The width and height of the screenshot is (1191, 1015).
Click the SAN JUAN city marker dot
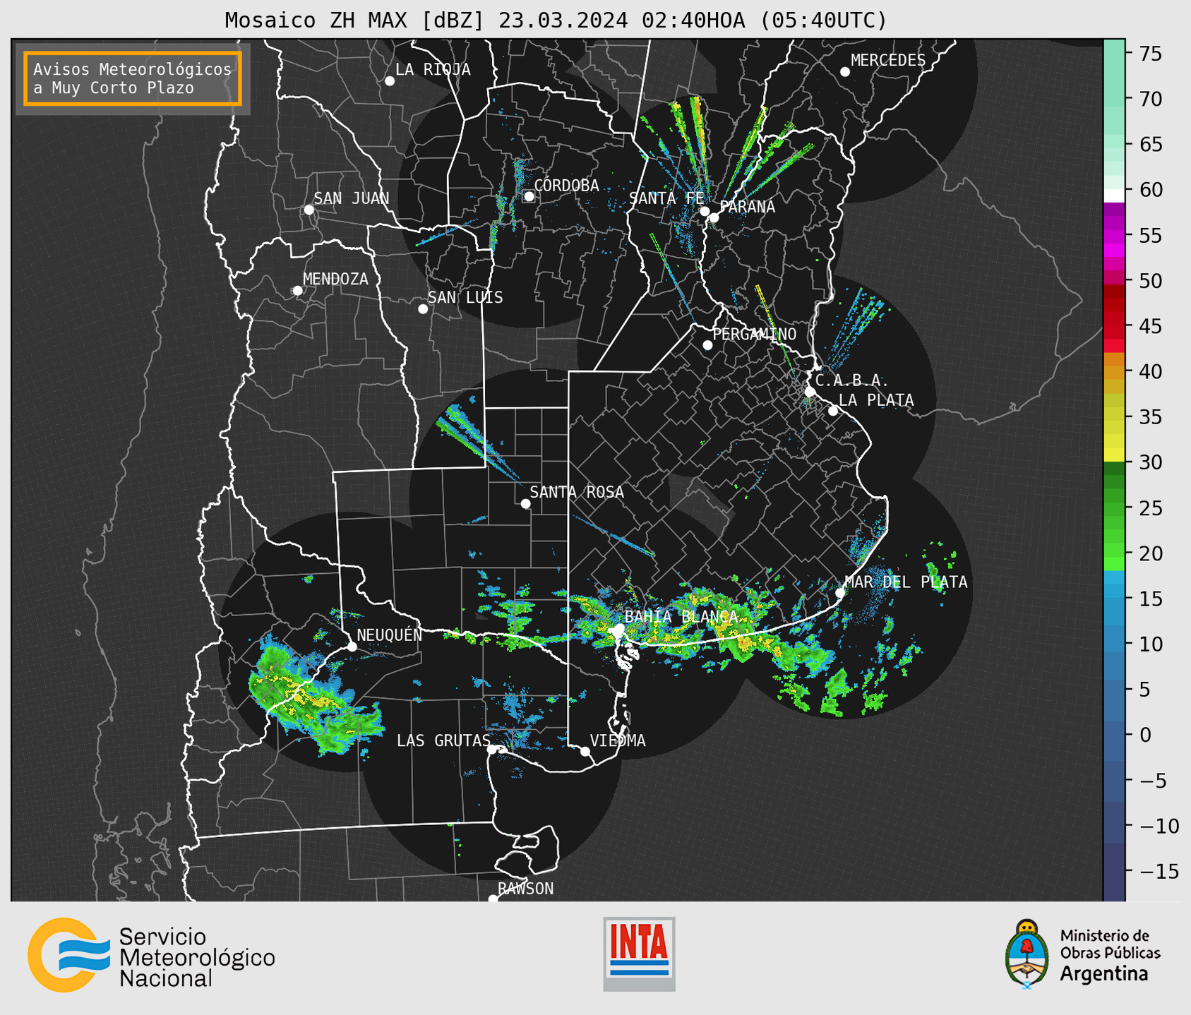(x=309, y=210)
